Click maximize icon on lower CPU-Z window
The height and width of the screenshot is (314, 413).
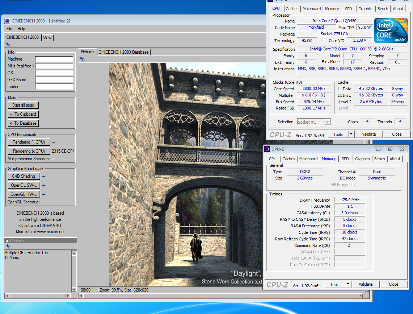tap(390, 149)
